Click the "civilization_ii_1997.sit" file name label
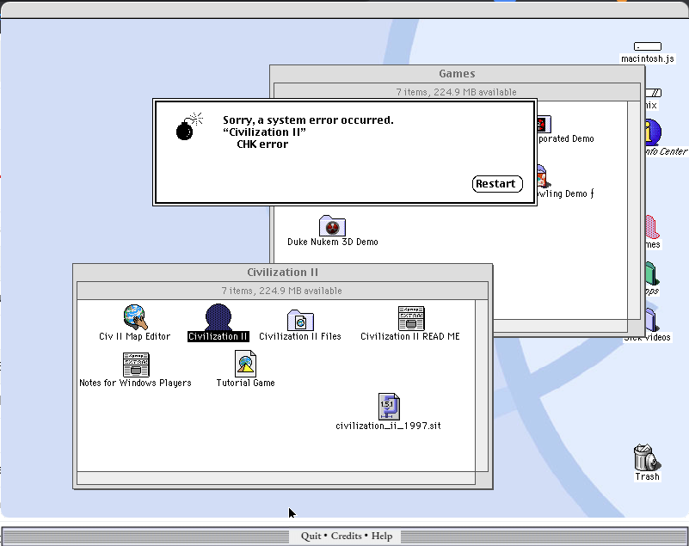This screenshot has height=546, width=689. [x=388, y=426]
